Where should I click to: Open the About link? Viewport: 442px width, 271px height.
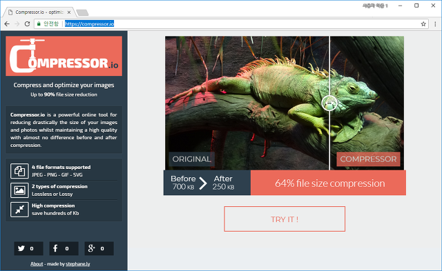[x=37, y=264]
